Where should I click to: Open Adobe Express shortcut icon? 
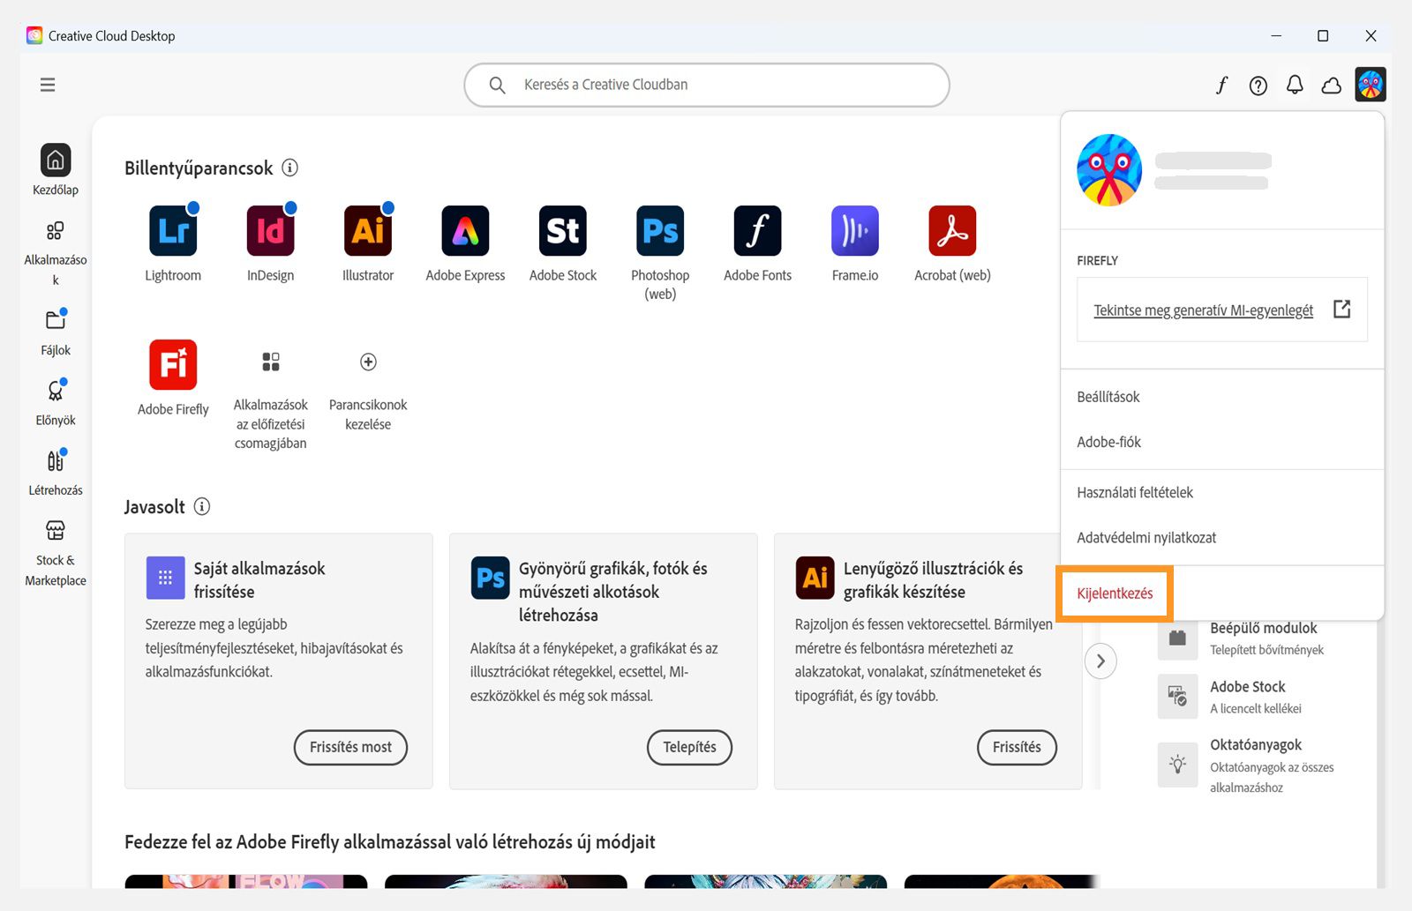coord(465,231)
